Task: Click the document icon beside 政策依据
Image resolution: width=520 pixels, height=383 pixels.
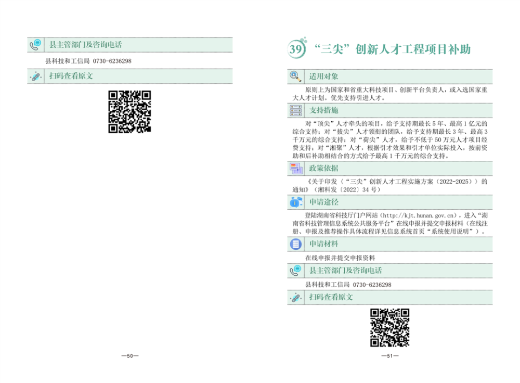Action: [295, 168]
